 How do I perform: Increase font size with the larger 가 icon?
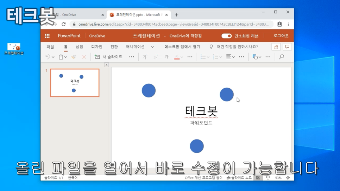(145, 57)
